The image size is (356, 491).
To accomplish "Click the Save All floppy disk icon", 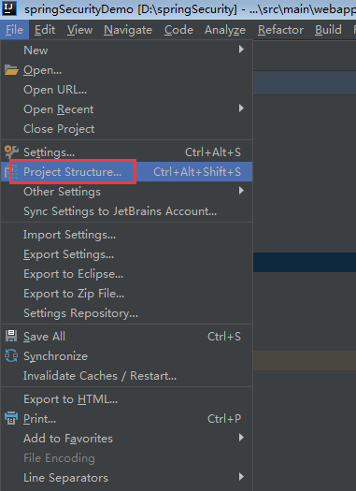I will pos(11,336).
